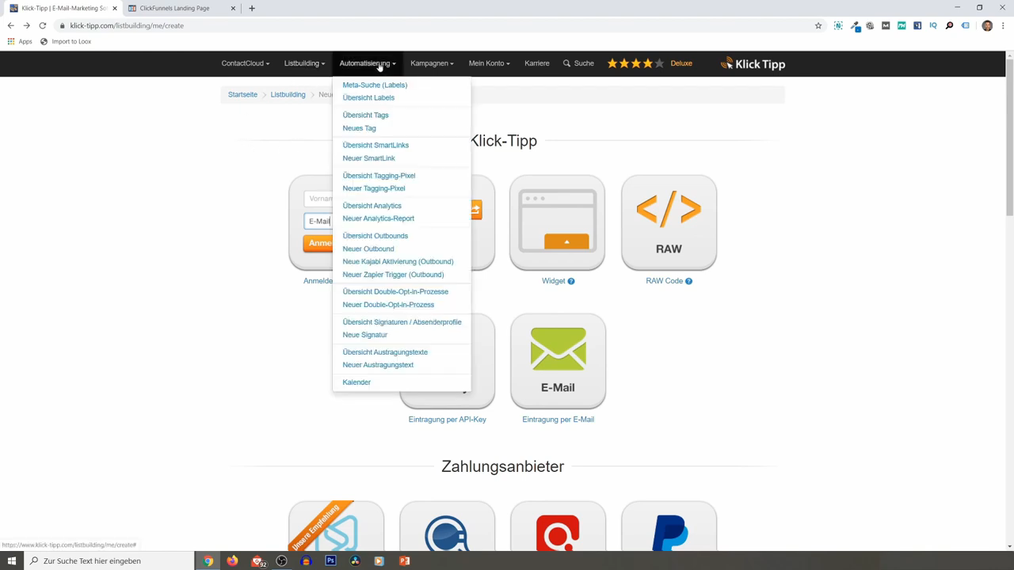Screen dimensions: 1014x570
Task: Select Neuer Analytics-Report entry
Action: [x=378, y=218]
